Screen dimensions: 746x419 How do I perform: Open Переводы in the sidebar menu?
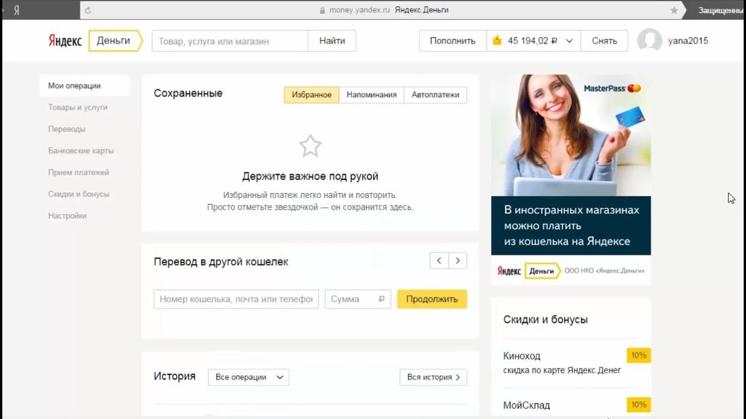tap(66, 129)
